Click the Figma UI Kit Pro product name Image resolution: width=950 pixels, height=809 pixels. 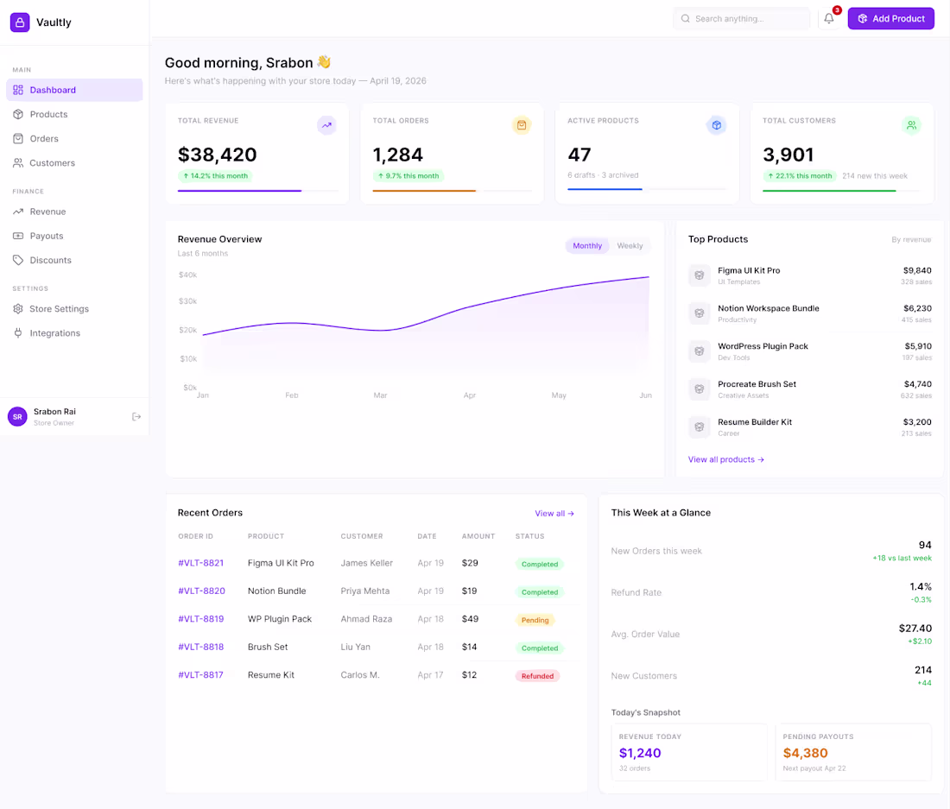pos(749,271)
